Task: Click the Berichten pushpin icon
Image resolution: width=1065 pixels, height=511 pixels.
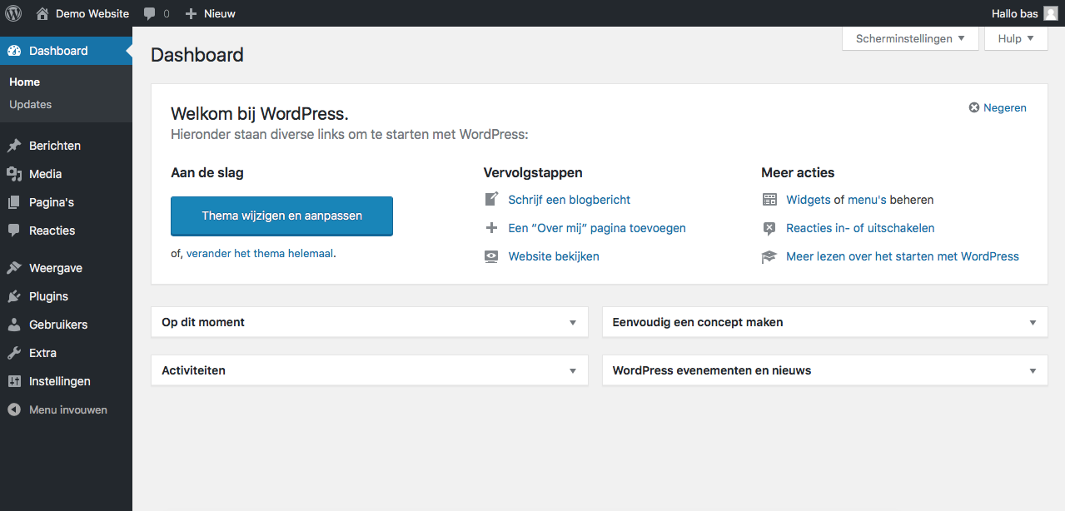Action: click(14, 146)
